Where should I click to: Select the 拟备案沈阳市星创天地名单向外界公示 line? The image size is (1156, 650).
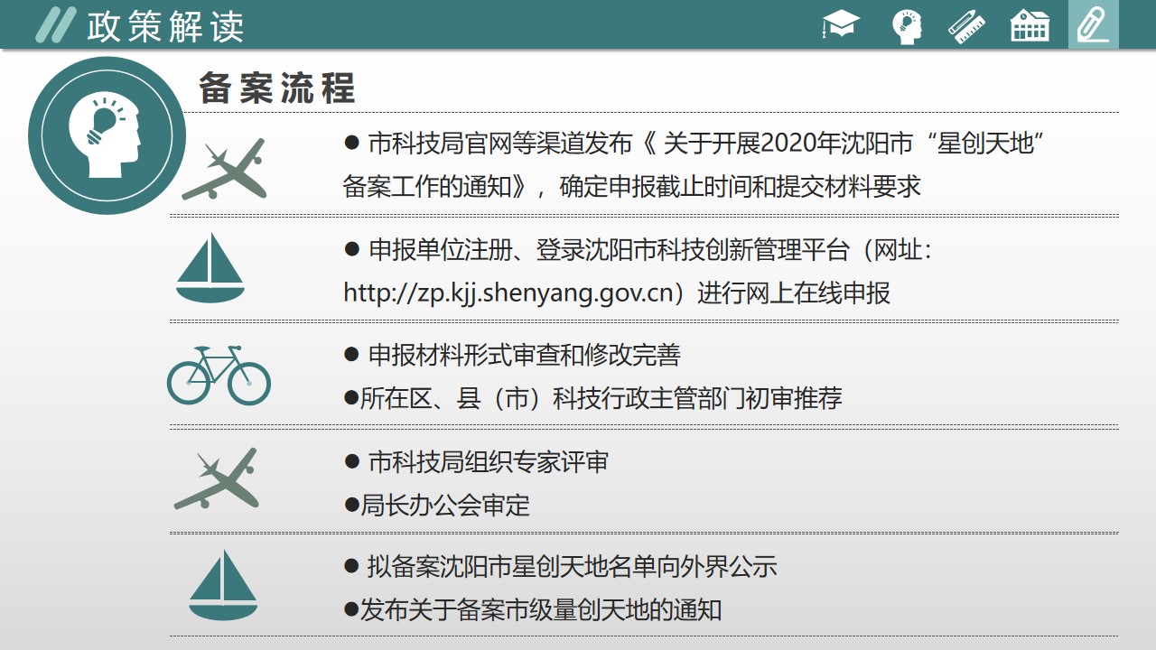pos(572,567)
